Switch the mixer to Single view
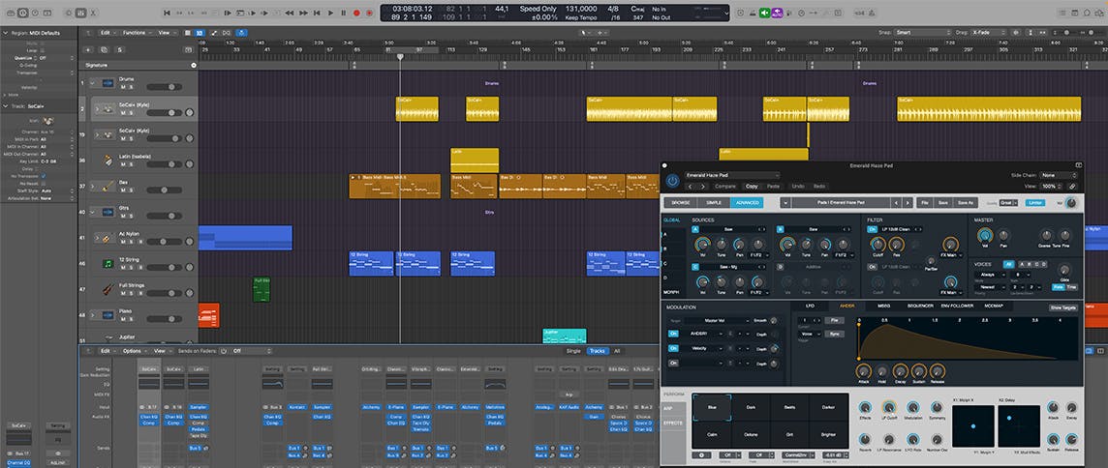 point(573,351)
